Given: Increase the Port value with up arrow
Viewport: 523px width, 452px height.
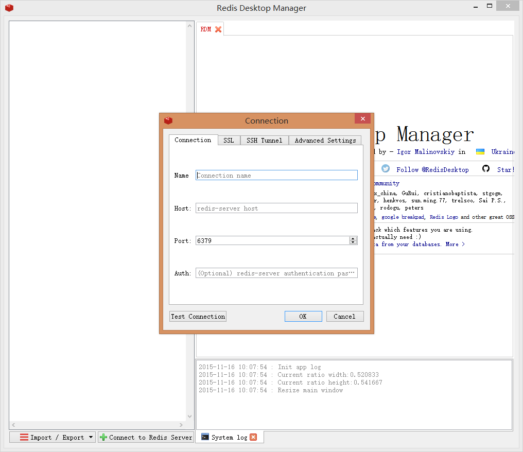Looking at the screenshot, I should [353, 238].
